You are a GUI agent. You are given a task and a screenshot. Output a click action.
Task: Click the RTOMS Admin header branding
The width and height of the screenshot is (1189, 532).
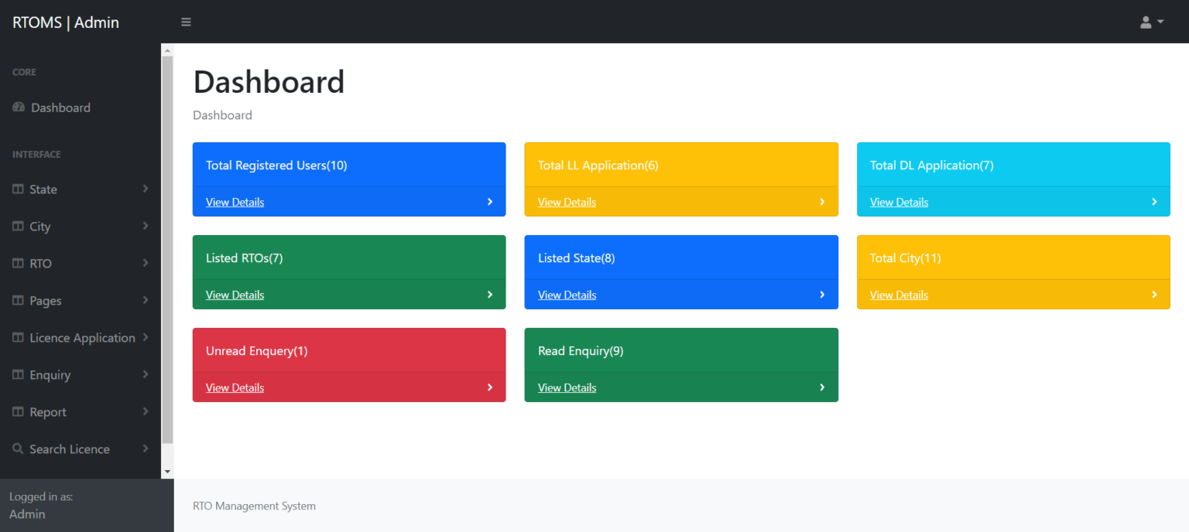[65, 22]
